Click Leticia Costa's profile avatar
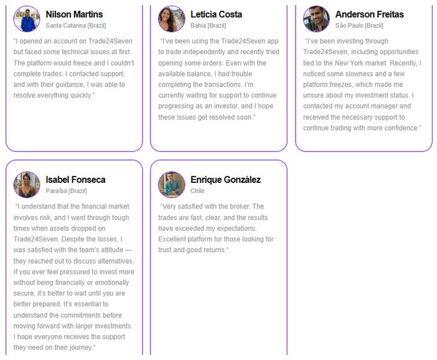Screen dimensions: 437x360 171,19
